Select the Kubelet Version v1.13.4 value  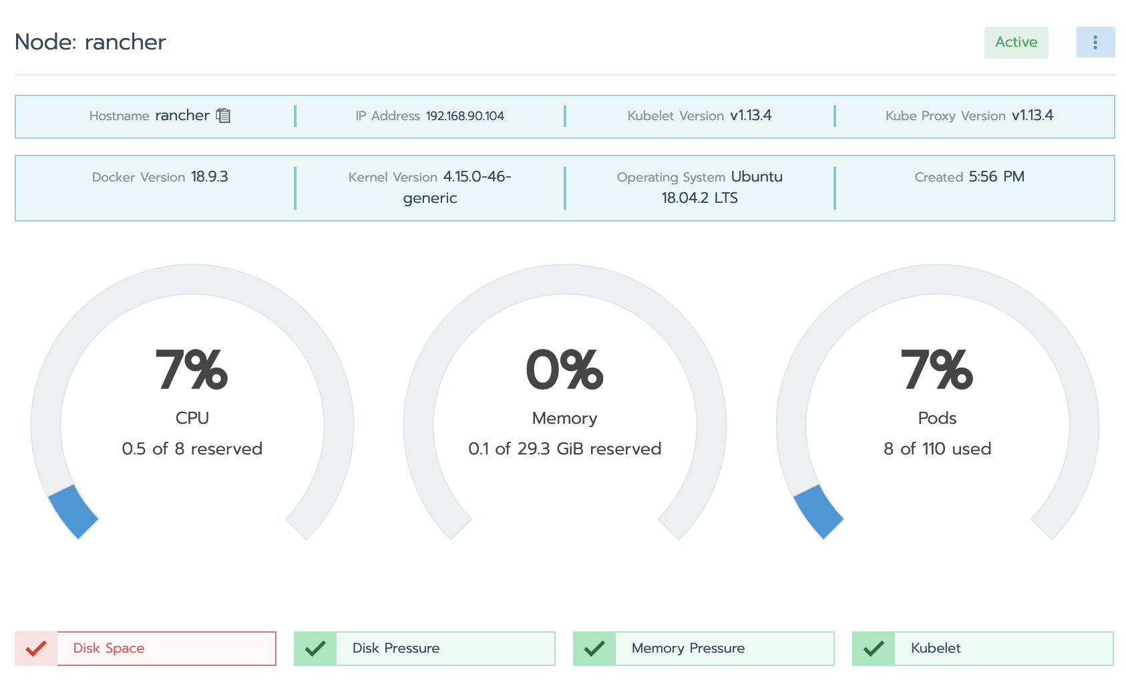pos(751,115)
